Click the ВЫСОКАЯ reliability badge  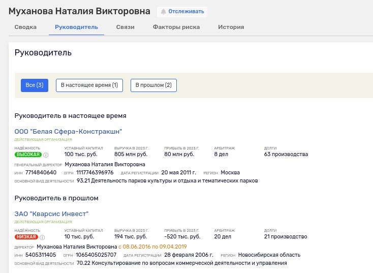[28, 155]
